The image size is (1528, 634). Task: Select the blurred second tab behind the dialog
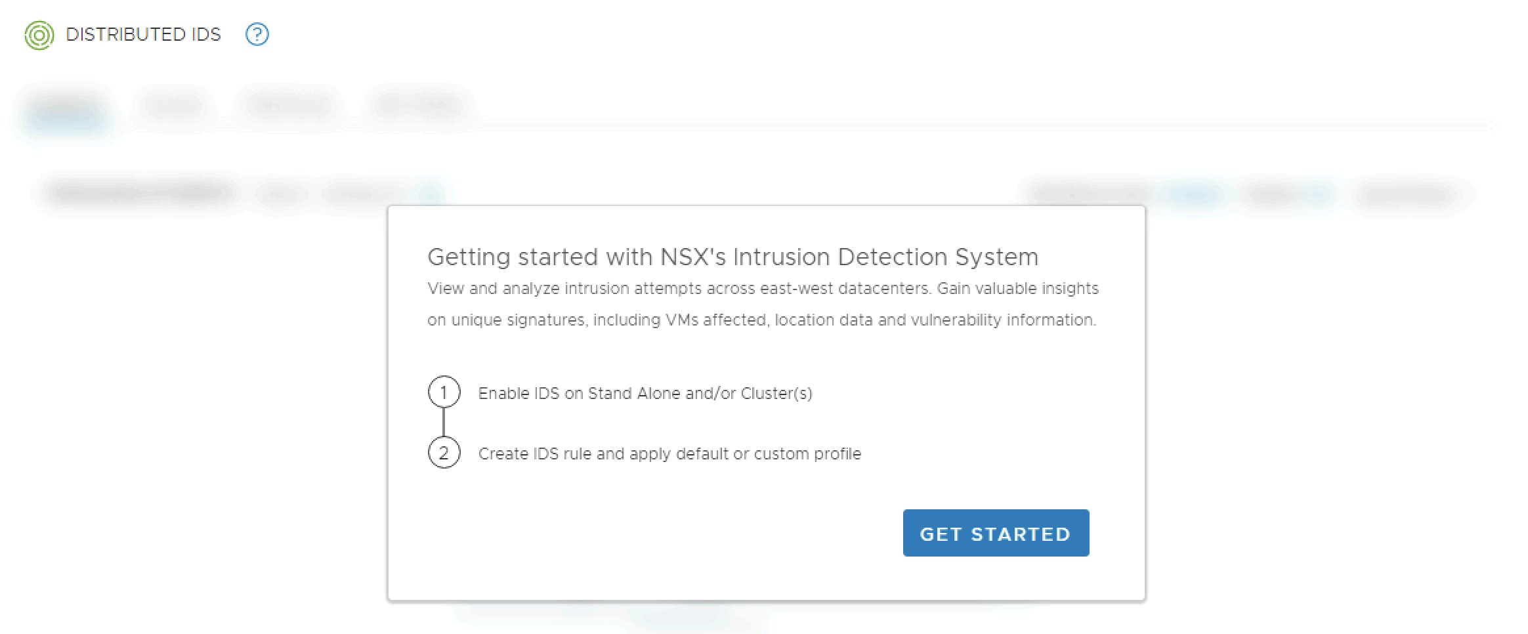[173, 105]
